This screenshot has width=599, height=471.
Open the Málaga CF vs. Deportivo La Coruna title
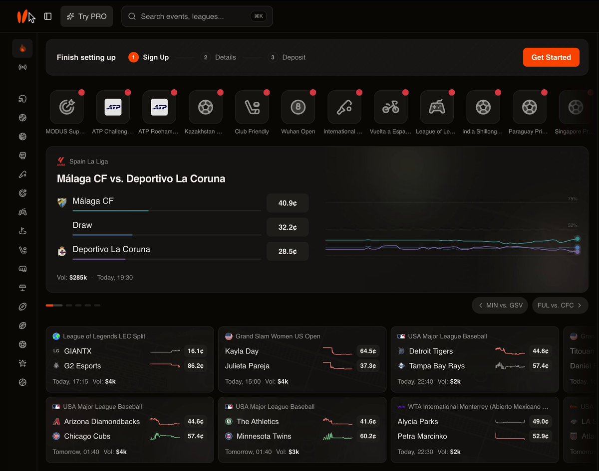141,178
